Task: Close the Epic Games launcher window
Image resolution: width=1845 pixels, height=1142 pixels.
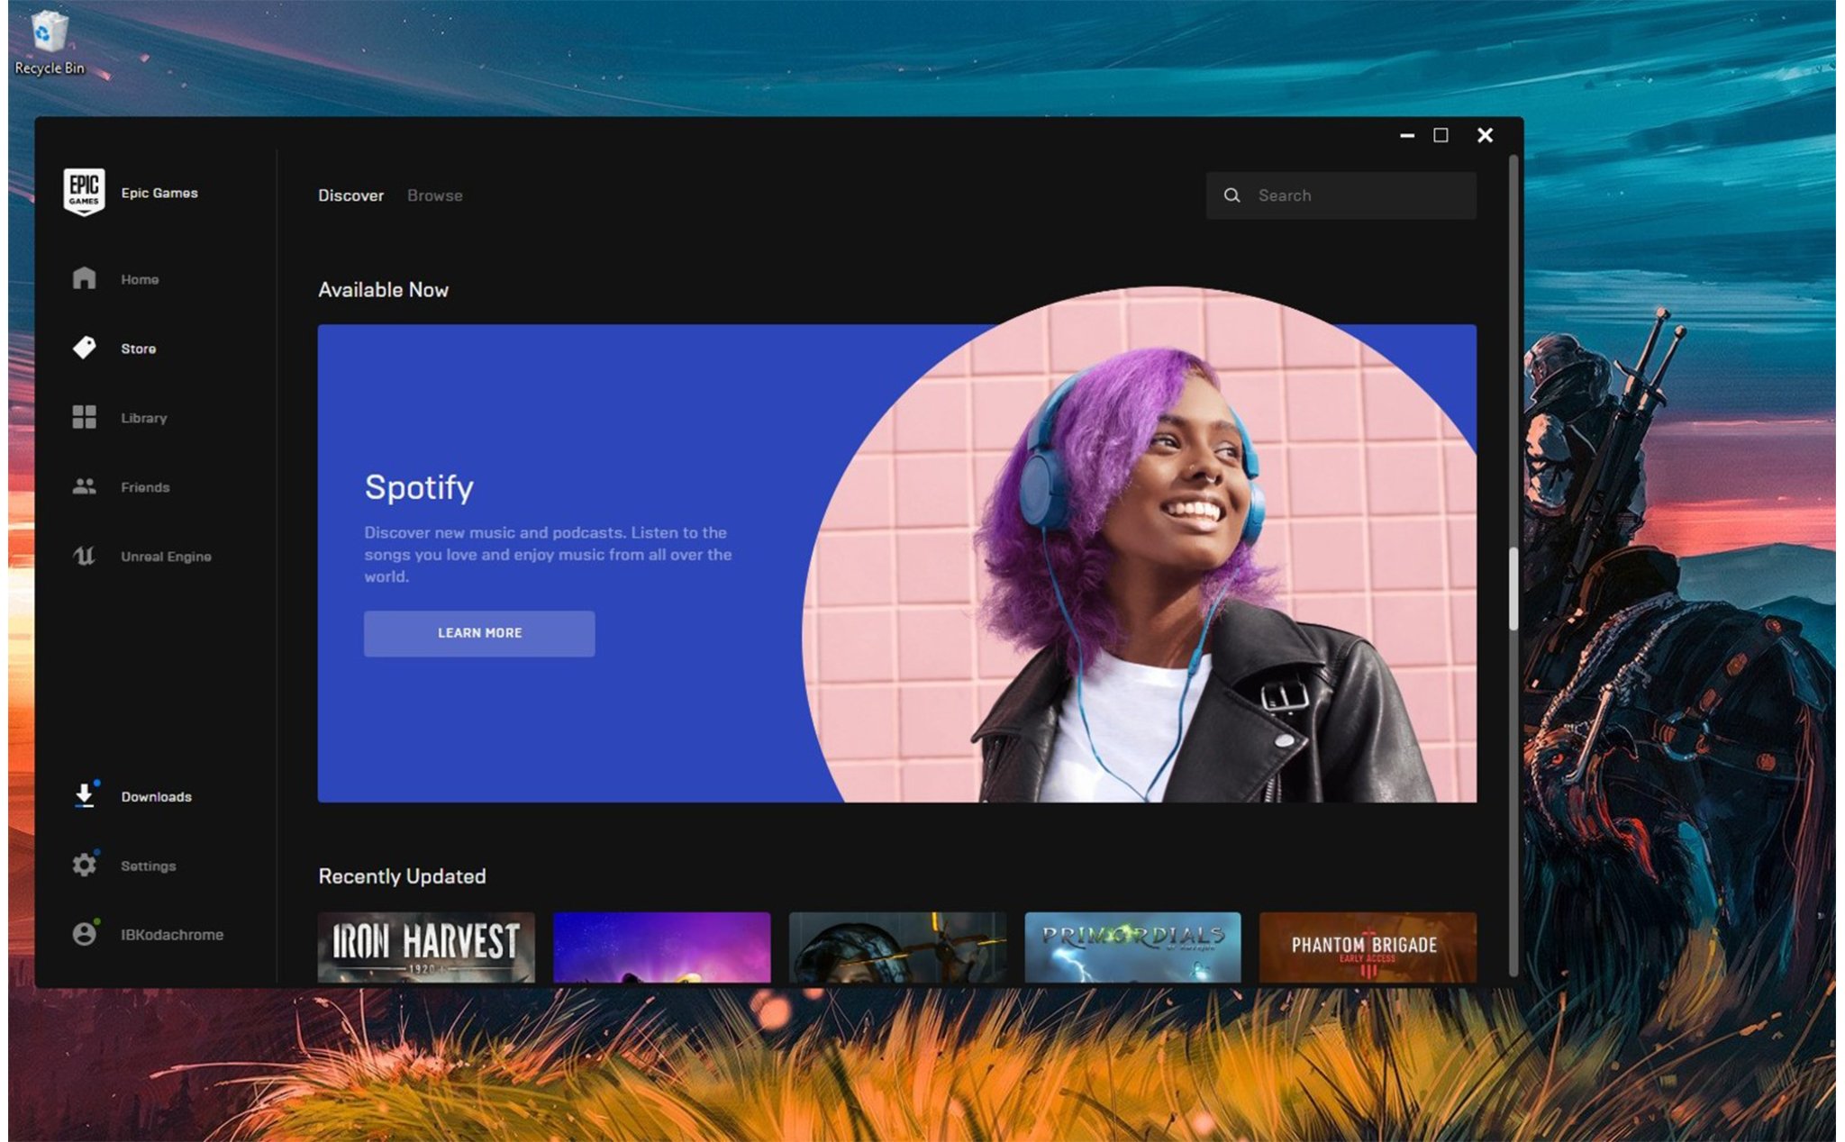Action: click(1485, 135)
